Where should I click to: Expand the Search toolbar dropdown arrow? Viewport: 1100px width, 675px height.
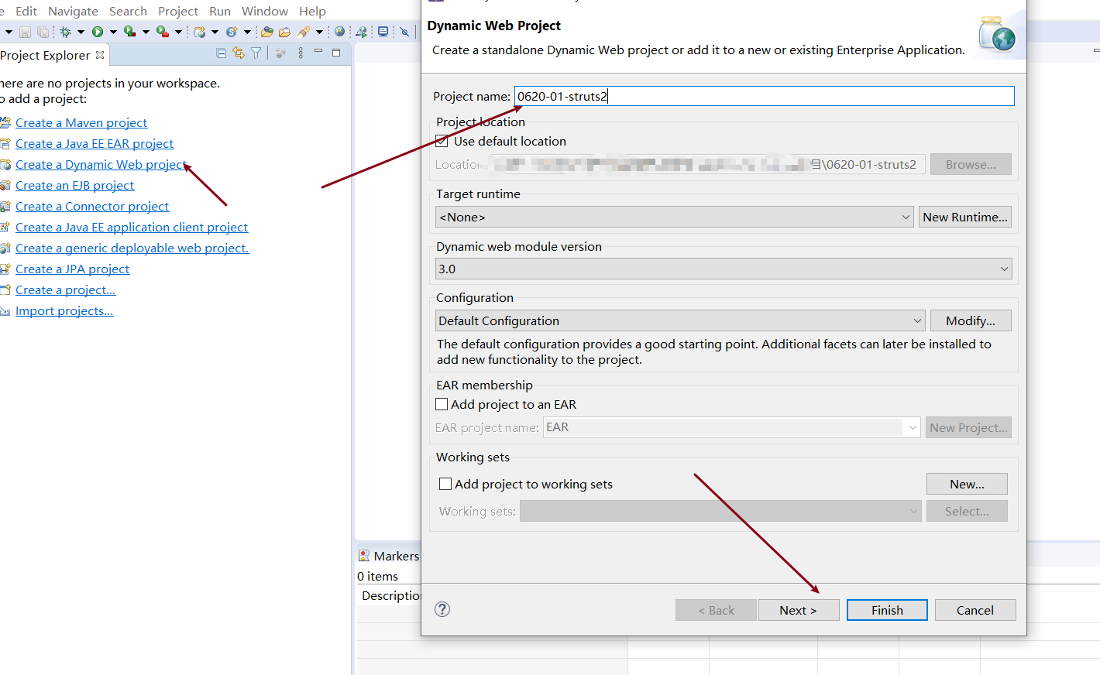[x=319, y=32]
